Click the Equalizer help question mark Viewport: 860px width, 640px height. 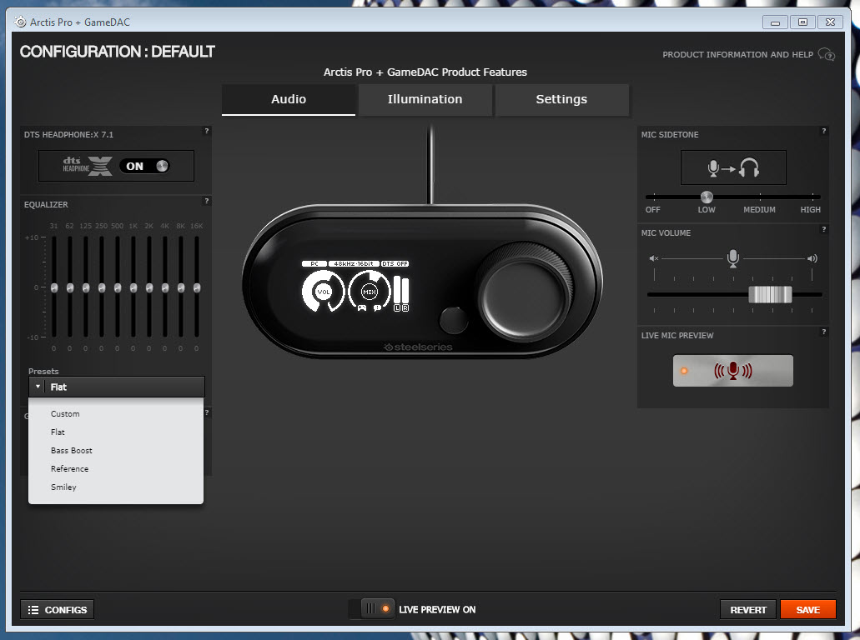click(x=207, y=201)
